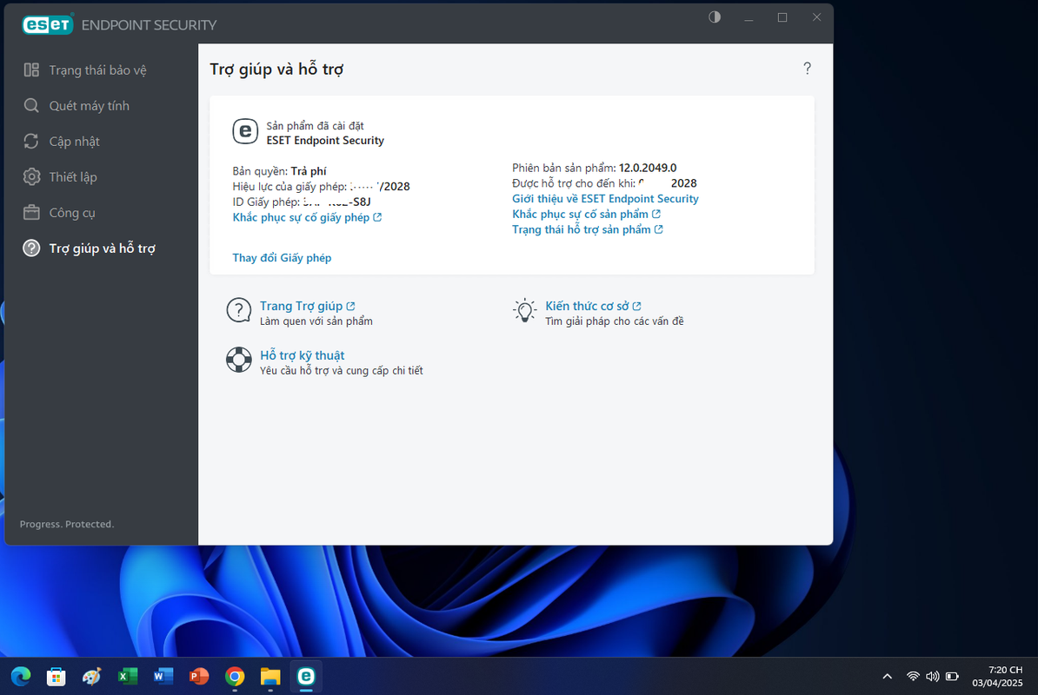Show hidden system tray icons chevron
Screen dimensions: 1038x695
[x=887, y=677]
